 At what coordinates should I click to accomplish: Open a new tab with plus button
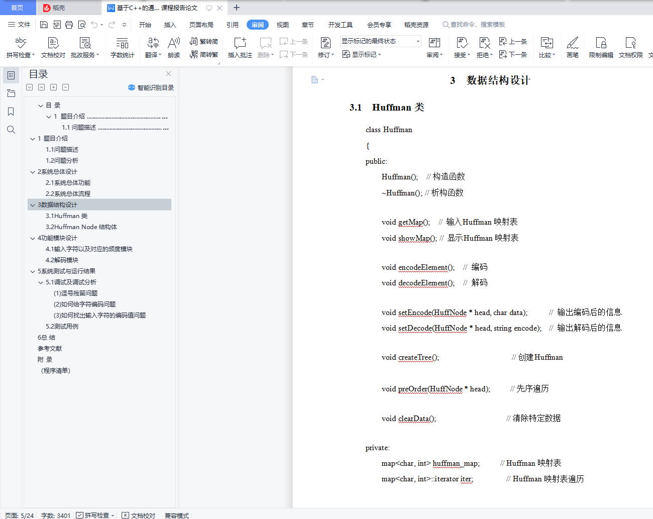point(237,8)
